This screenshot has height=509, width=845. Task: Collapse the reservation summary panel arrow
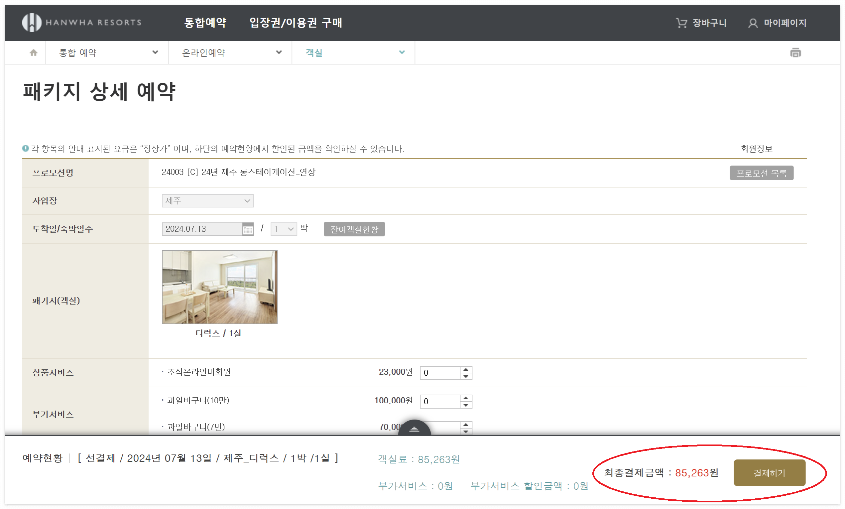coord(414,429)
